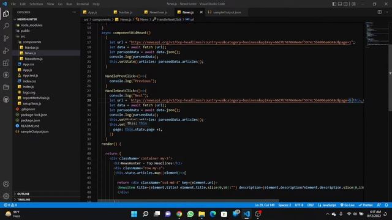Open the Run and Debug view
The width and height of the screenshot is (392, 220).
6,50
